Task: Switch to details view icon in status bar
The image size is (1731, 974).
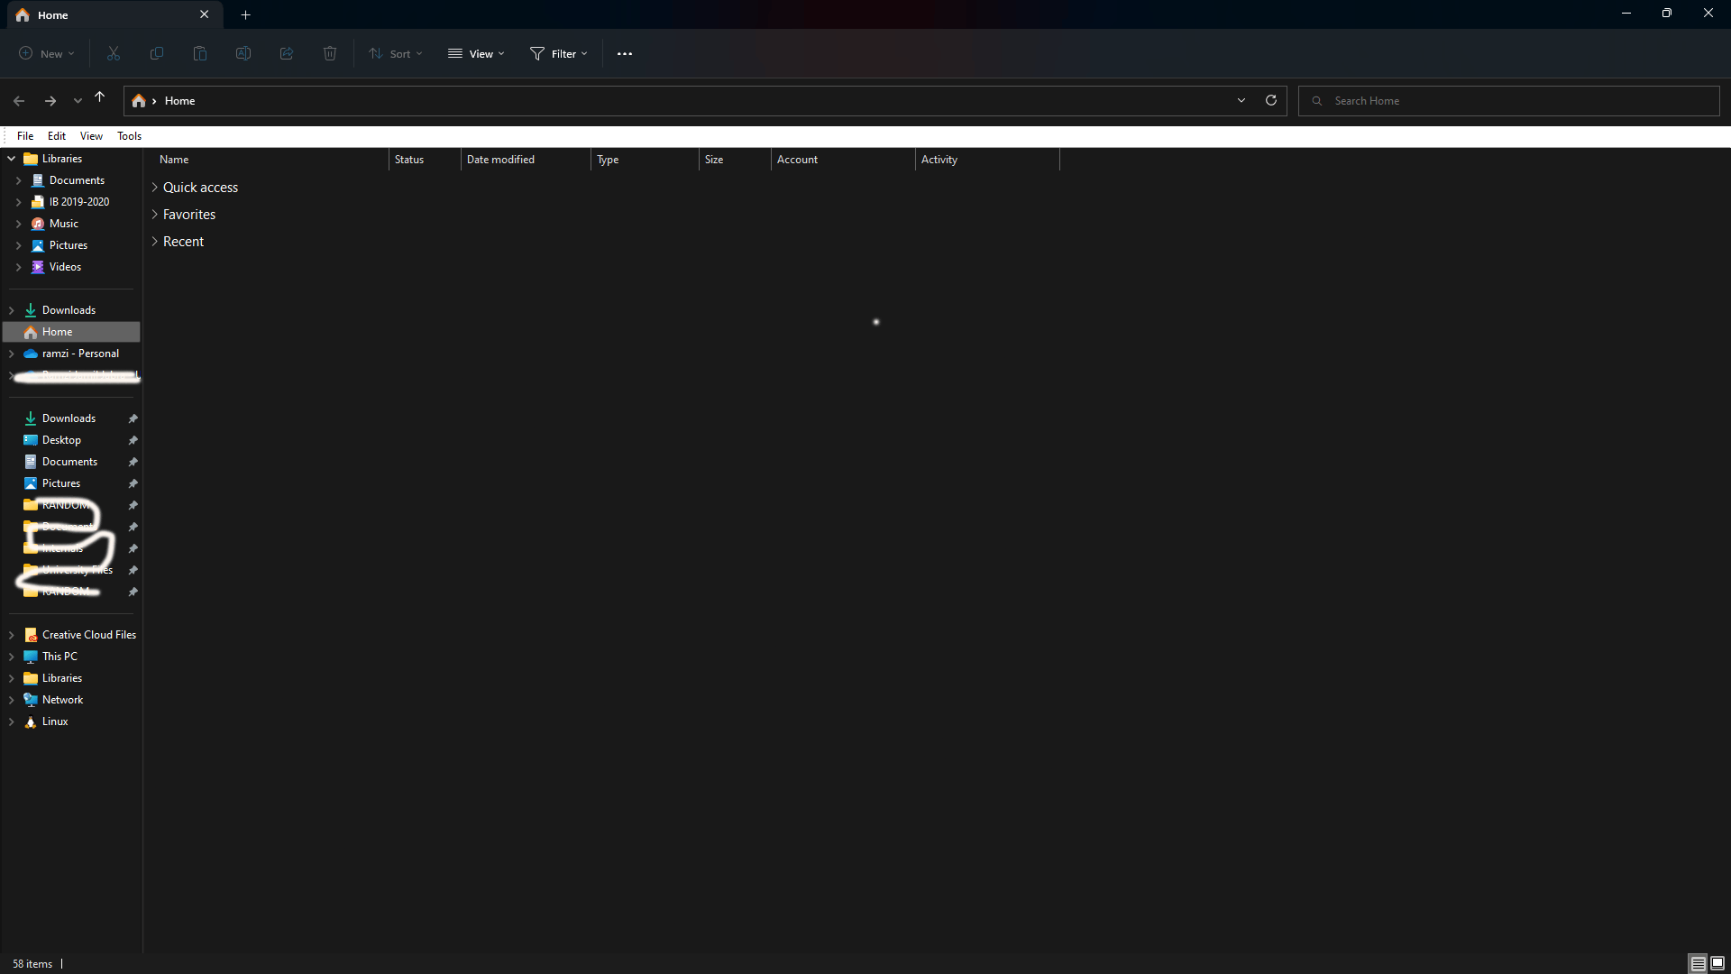Action: (x=1698, y=964)
